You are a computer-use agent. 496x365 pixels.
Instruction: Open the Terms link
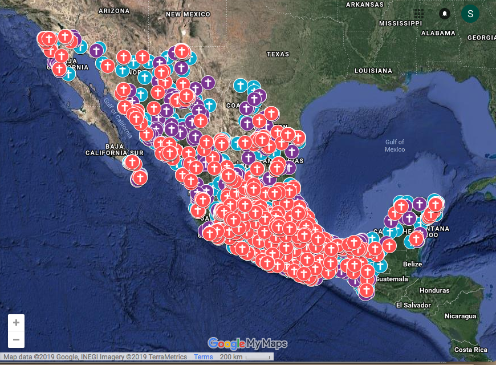(204, 357)
